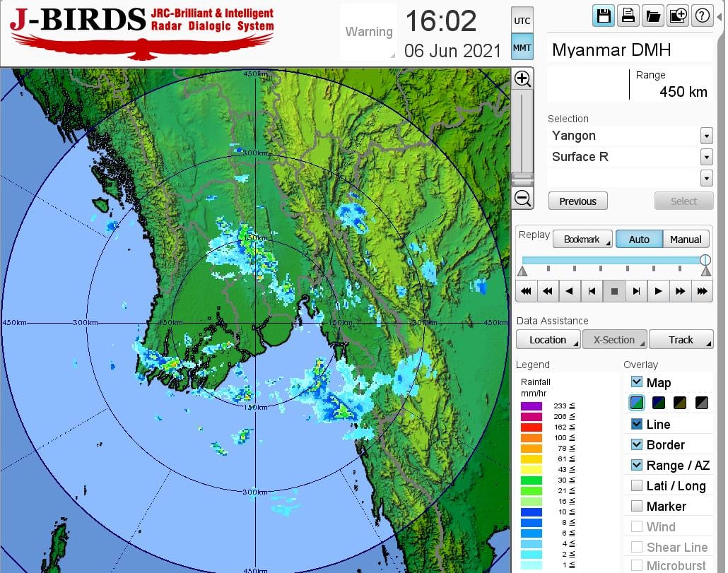Viewport: 728px width, 573px height.
Task: Open the Surface R product dropdown
Action: point(706,157)
